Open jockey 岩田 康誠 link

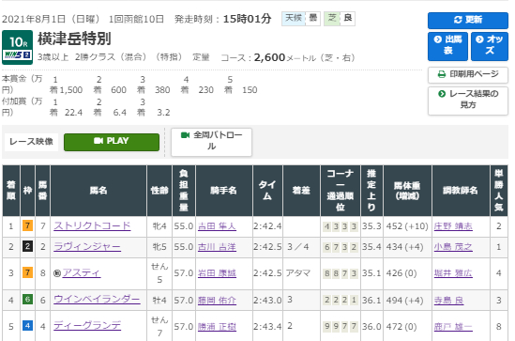[x=217, y=273]
